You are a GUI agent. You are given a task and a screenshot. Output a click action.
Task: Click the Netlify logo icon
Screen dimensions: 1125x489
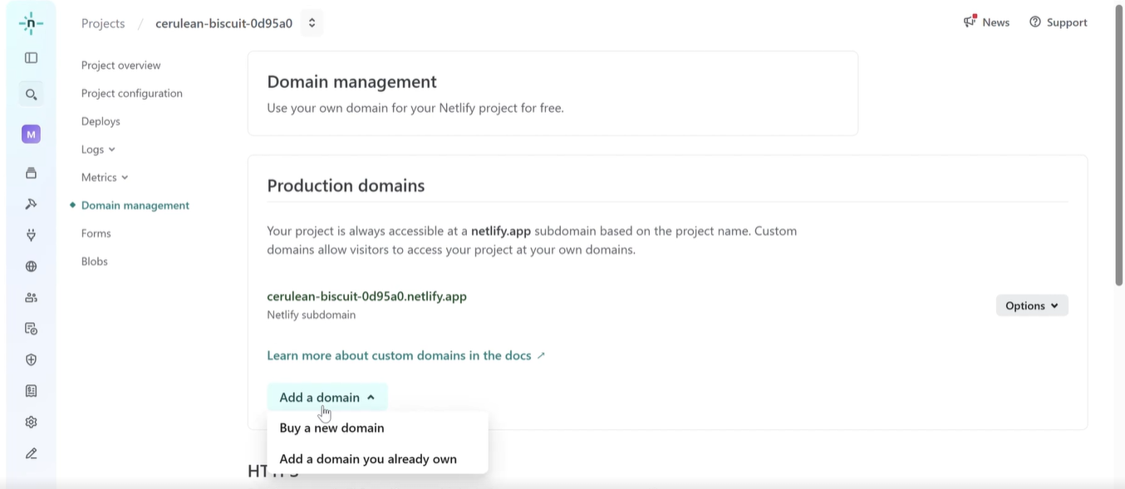click(31, 23)
